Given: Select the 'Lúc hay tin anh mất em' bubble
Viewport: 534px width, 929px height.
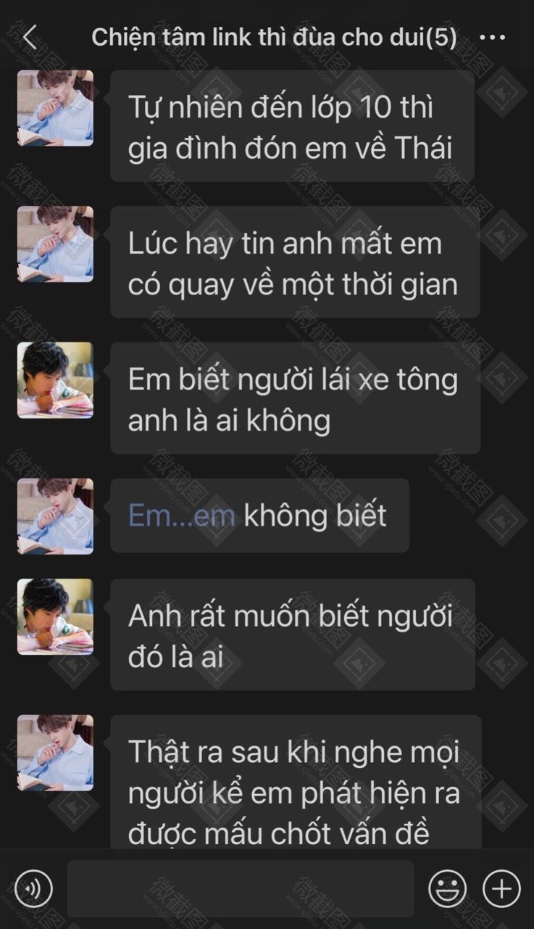Looking at the screenshot, I should pyautogui.click(x=295, y=262).
